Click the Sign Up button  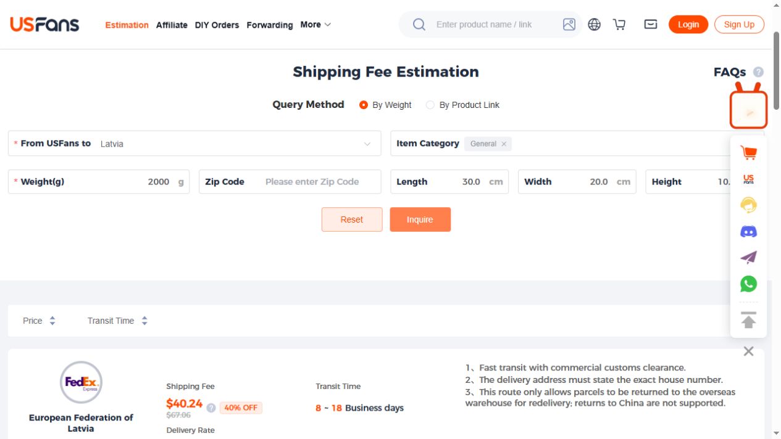tap(739, 25)
